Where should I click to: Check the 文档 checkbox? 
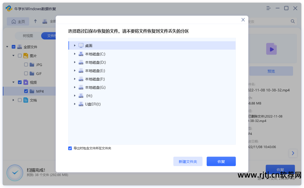[20, 100]
